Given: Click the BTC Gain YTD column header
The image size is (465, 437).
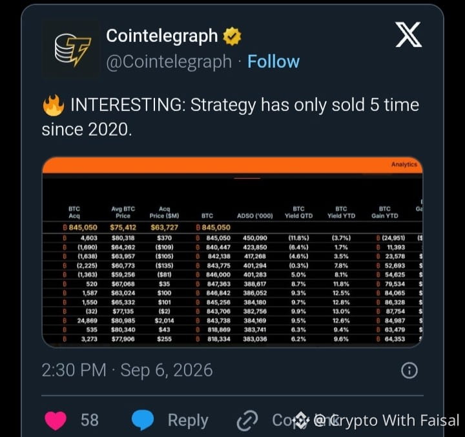Looking at the screenshot, I should click(x=385, y=212).
